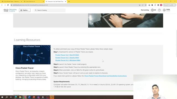Open My Learning page

(x=145, y=10)
